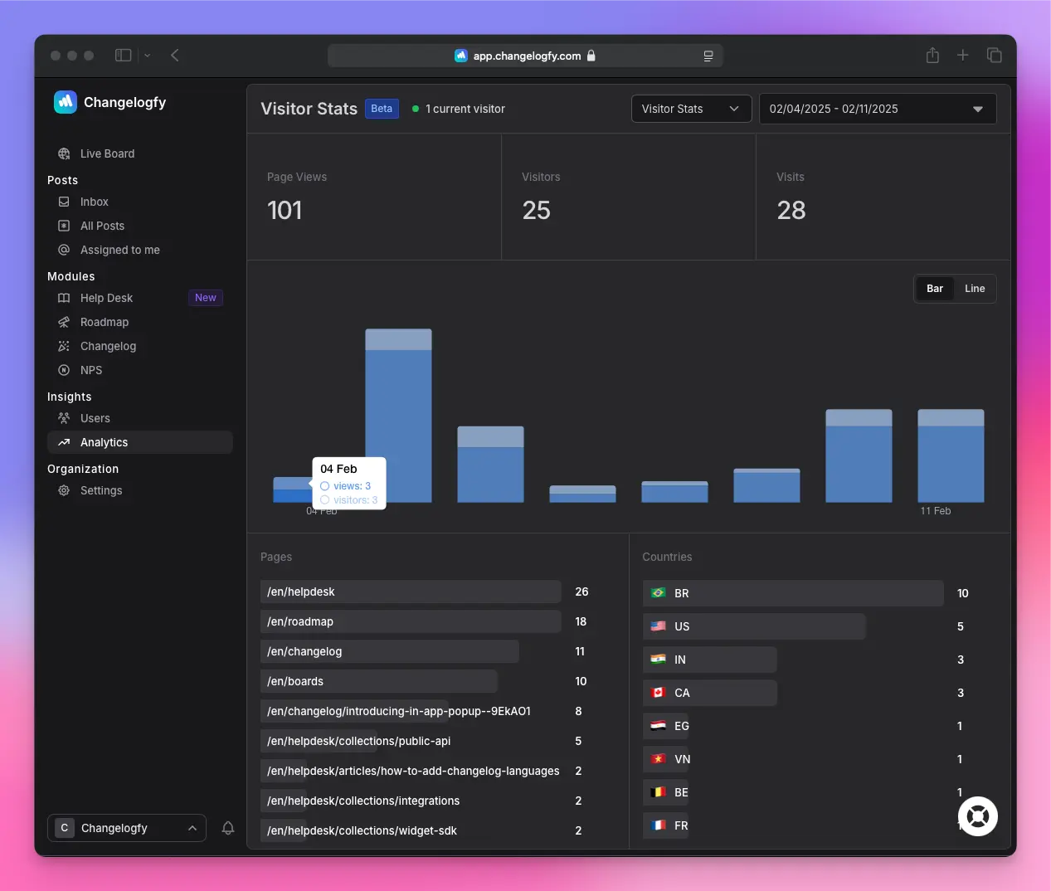
Task: Click the Visits value 28
Action: (x=791, y=210)
